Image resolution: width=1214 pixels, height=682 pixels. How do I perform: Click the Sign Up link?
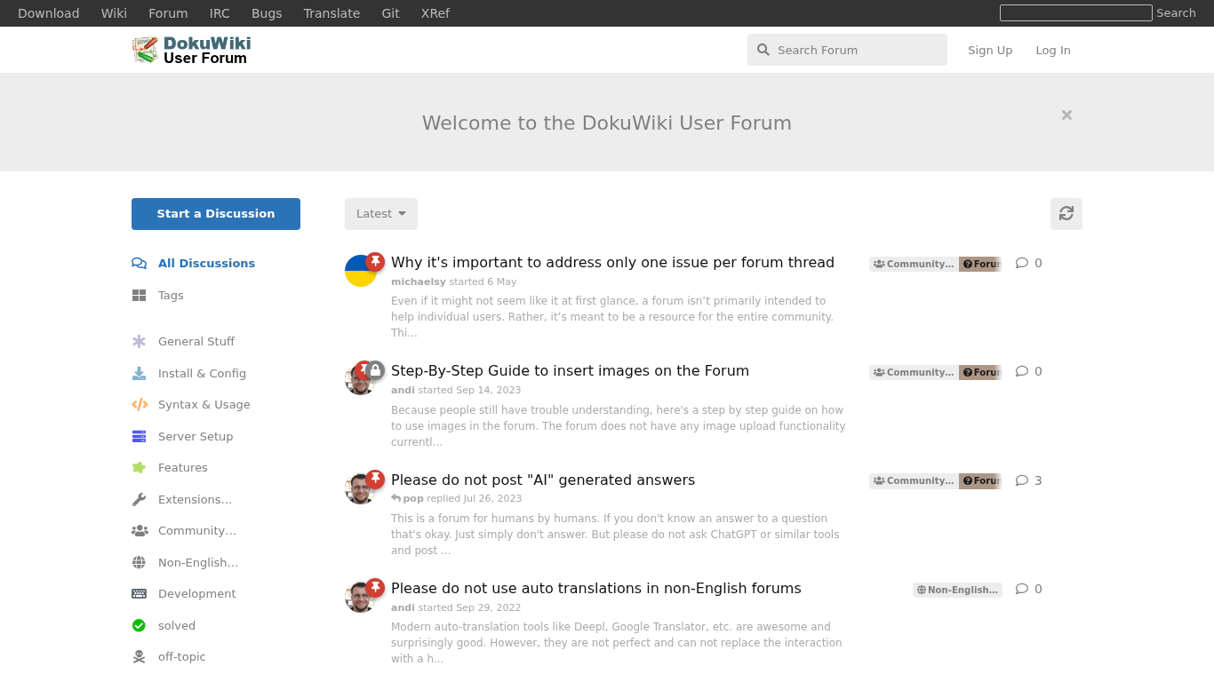[989, 51]
